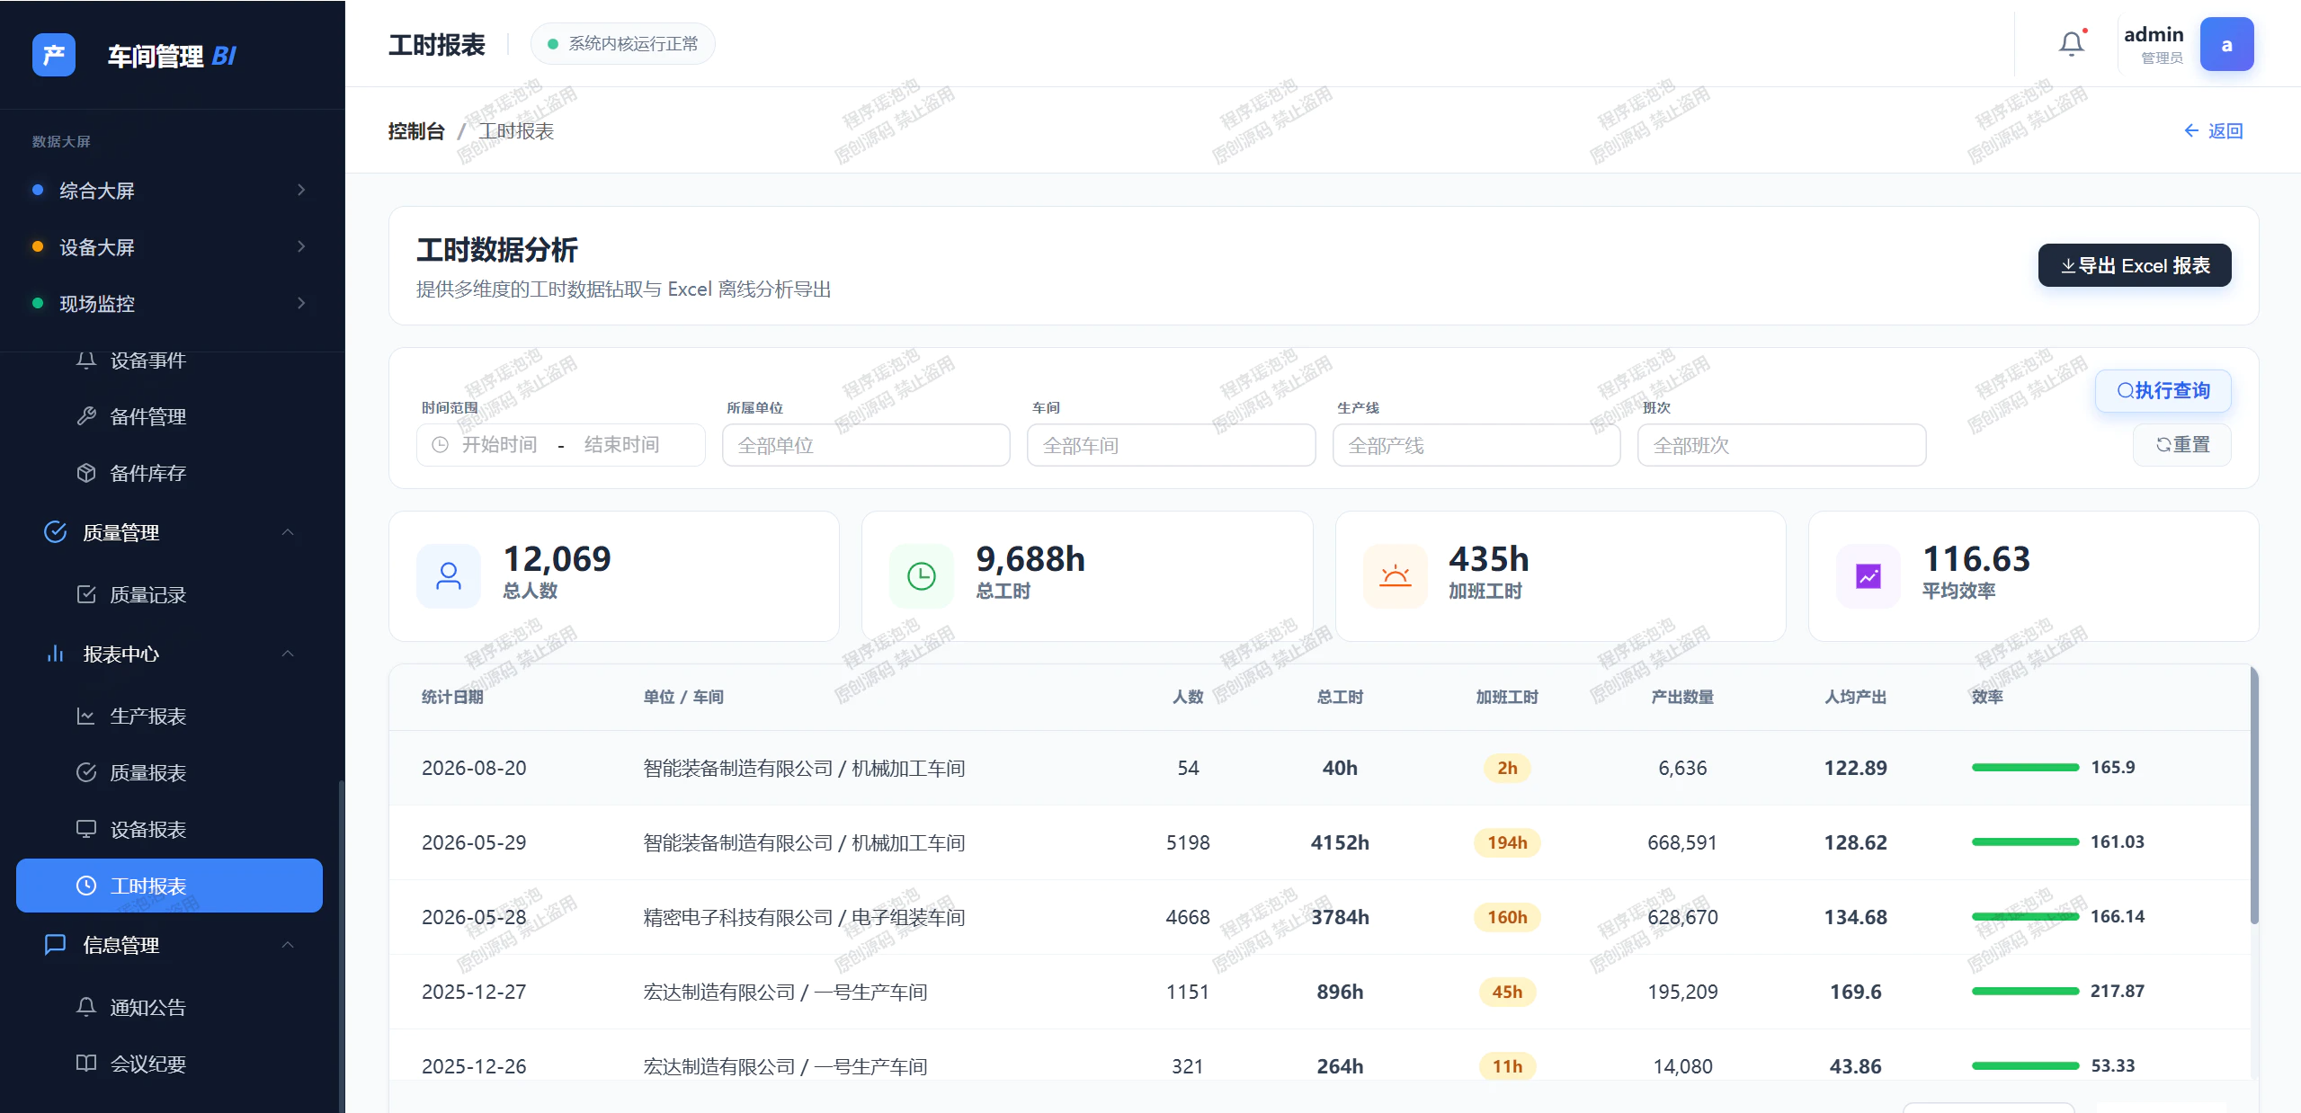This screenshot has height=1113, width=2301.
Task: Open the 通知公告 menu item
Action: [169, 1007]
